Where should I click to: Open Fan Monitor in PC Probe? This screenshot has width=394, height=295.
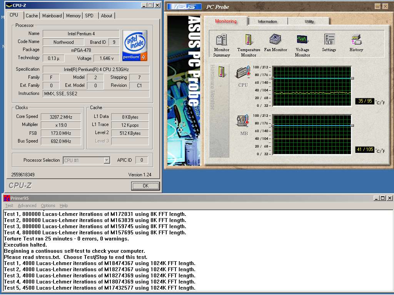coord(275,43)
